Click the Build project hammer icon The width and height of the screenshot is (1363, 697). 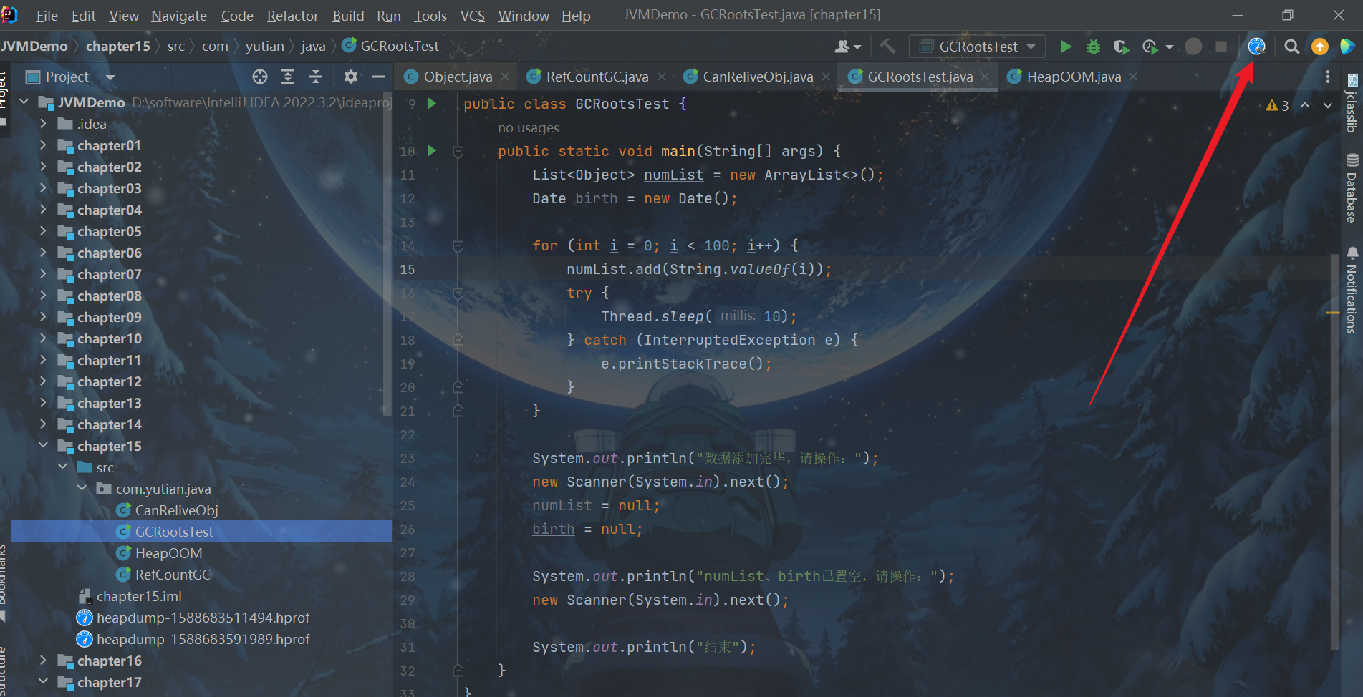click(x=887, y=47)
